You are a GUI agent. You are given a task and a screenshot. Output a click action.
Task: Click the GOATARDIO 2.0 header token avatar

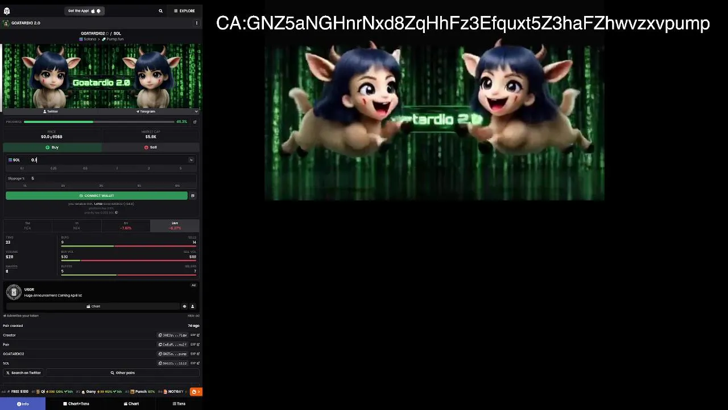[6, 23]
